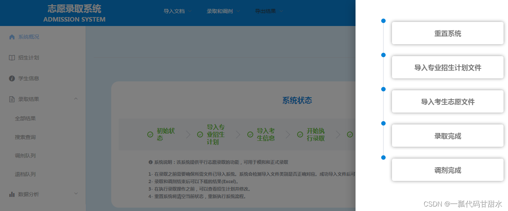Click the book icon beside 招生计划
508x211 pixels.
click(12, 58)
